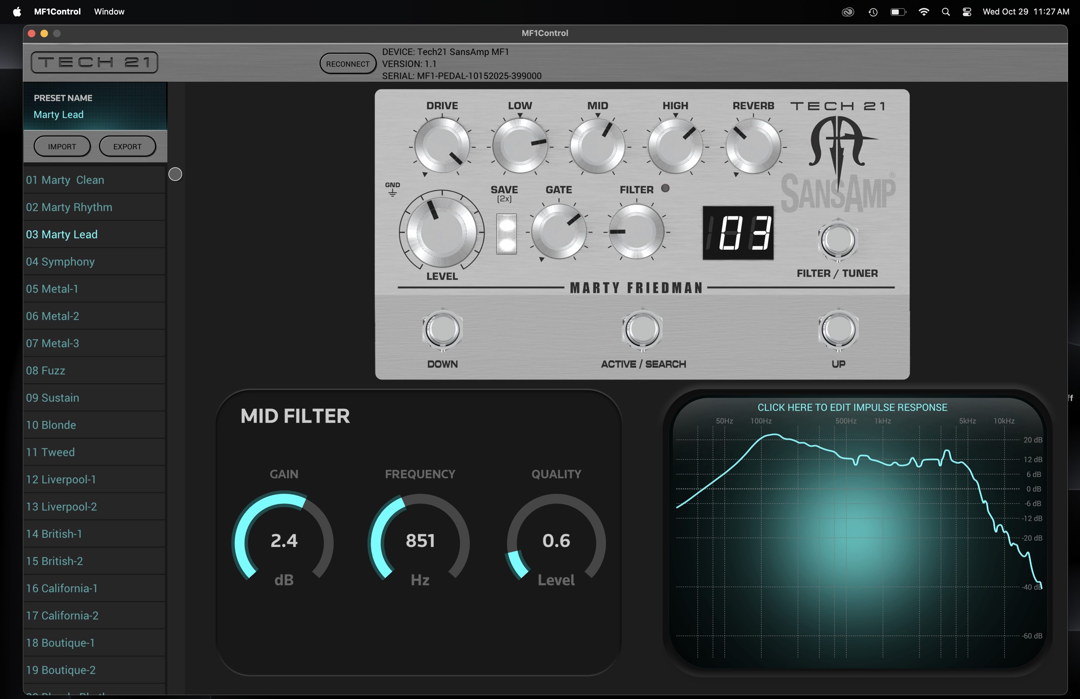Click the GATE knob

[x=559, y=232]
